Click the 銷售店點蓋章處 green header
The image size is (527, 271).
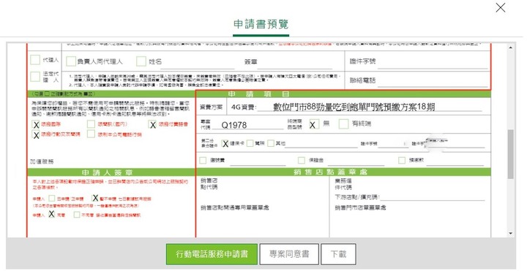click(343, 172)
